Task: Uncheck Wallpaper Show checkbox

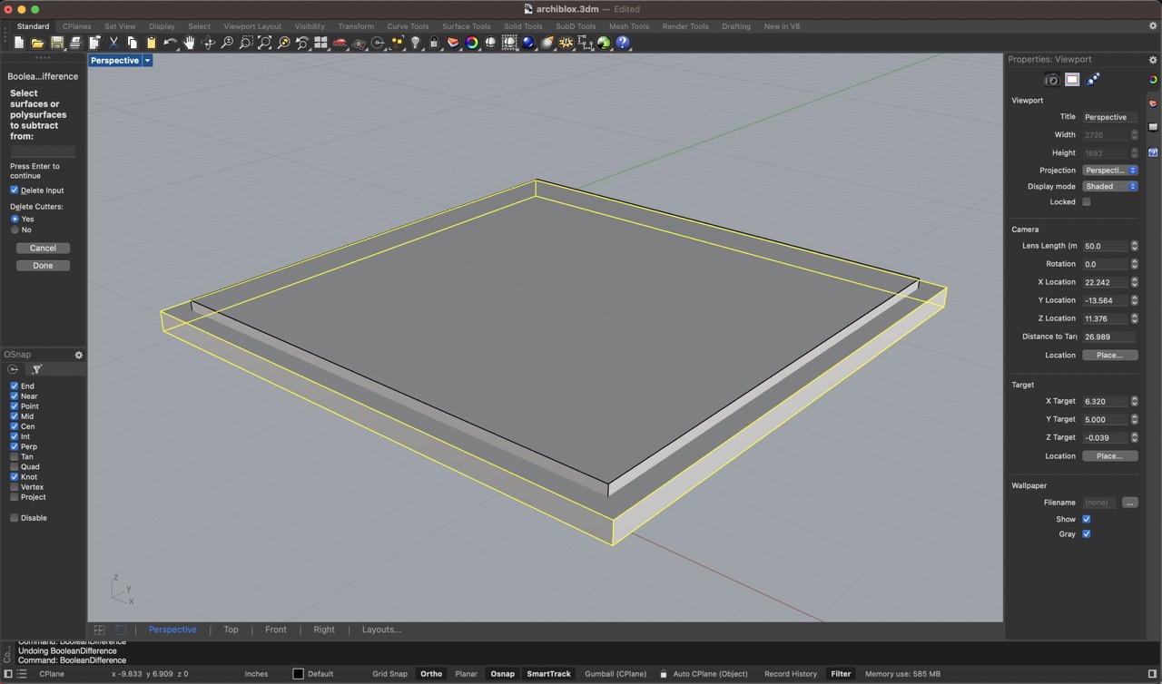Action: [1087, 519]
